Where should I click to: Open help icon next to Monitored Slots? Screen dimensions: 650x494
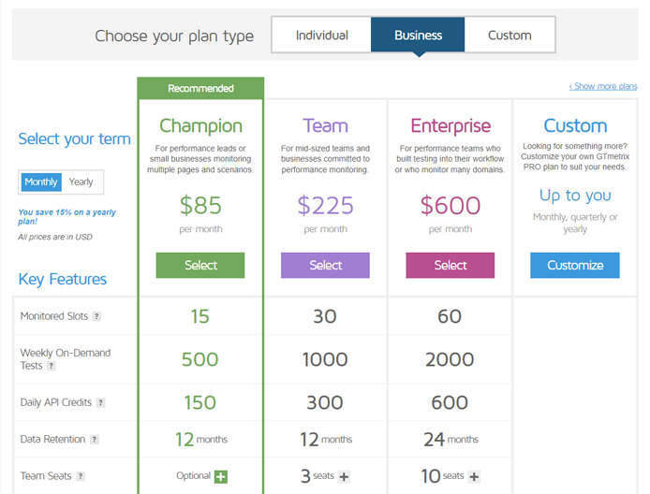96,316
